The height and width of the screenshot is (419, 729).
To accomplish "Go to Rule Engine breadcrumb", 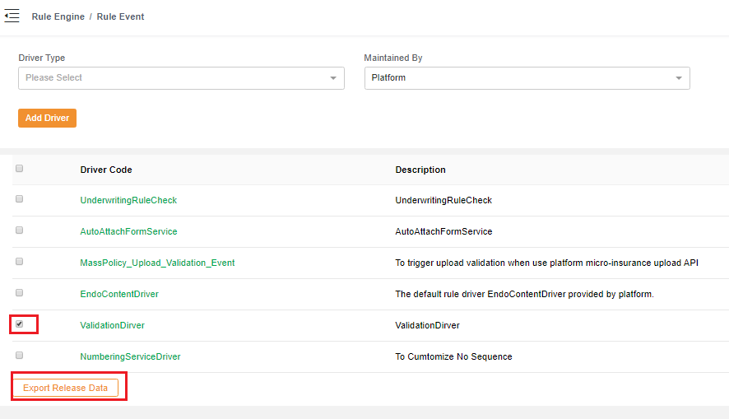I will [58, 16].
